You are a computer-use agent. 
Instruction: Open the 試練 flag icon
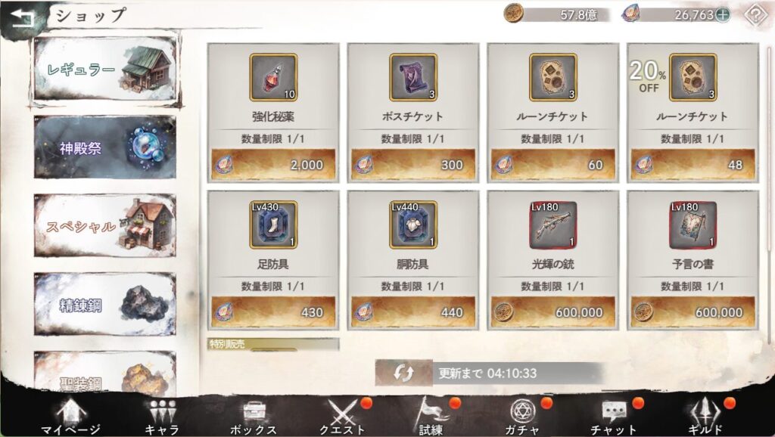pyautogui.click(x=431, y=416)
